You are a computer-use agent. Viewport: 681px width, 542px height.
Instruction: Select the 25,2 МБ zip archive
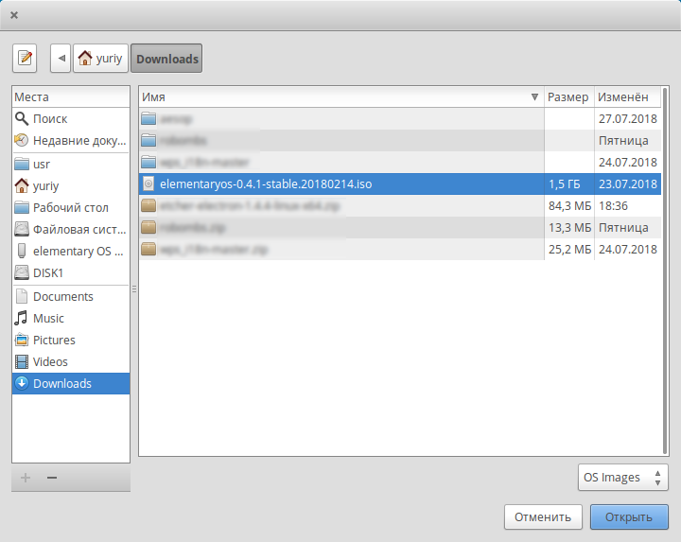click(400, 249)
